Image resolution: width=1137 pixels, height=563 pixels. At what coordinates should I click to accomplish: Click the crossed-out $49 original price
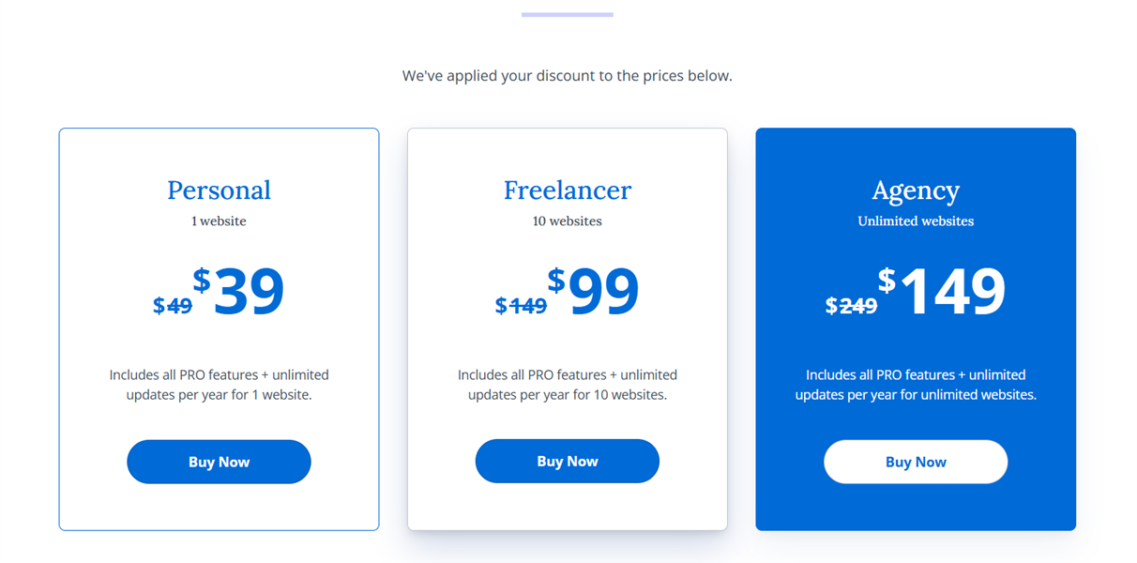173,305
